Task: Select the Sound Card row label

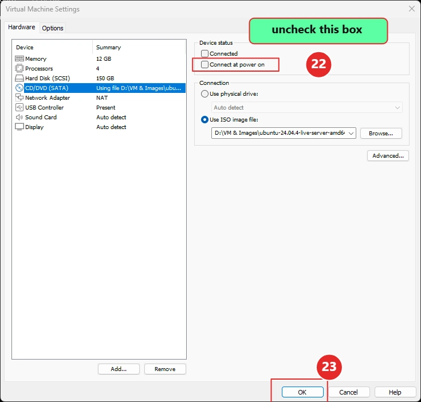Action: pyautogui.click(x=41, y=117)
